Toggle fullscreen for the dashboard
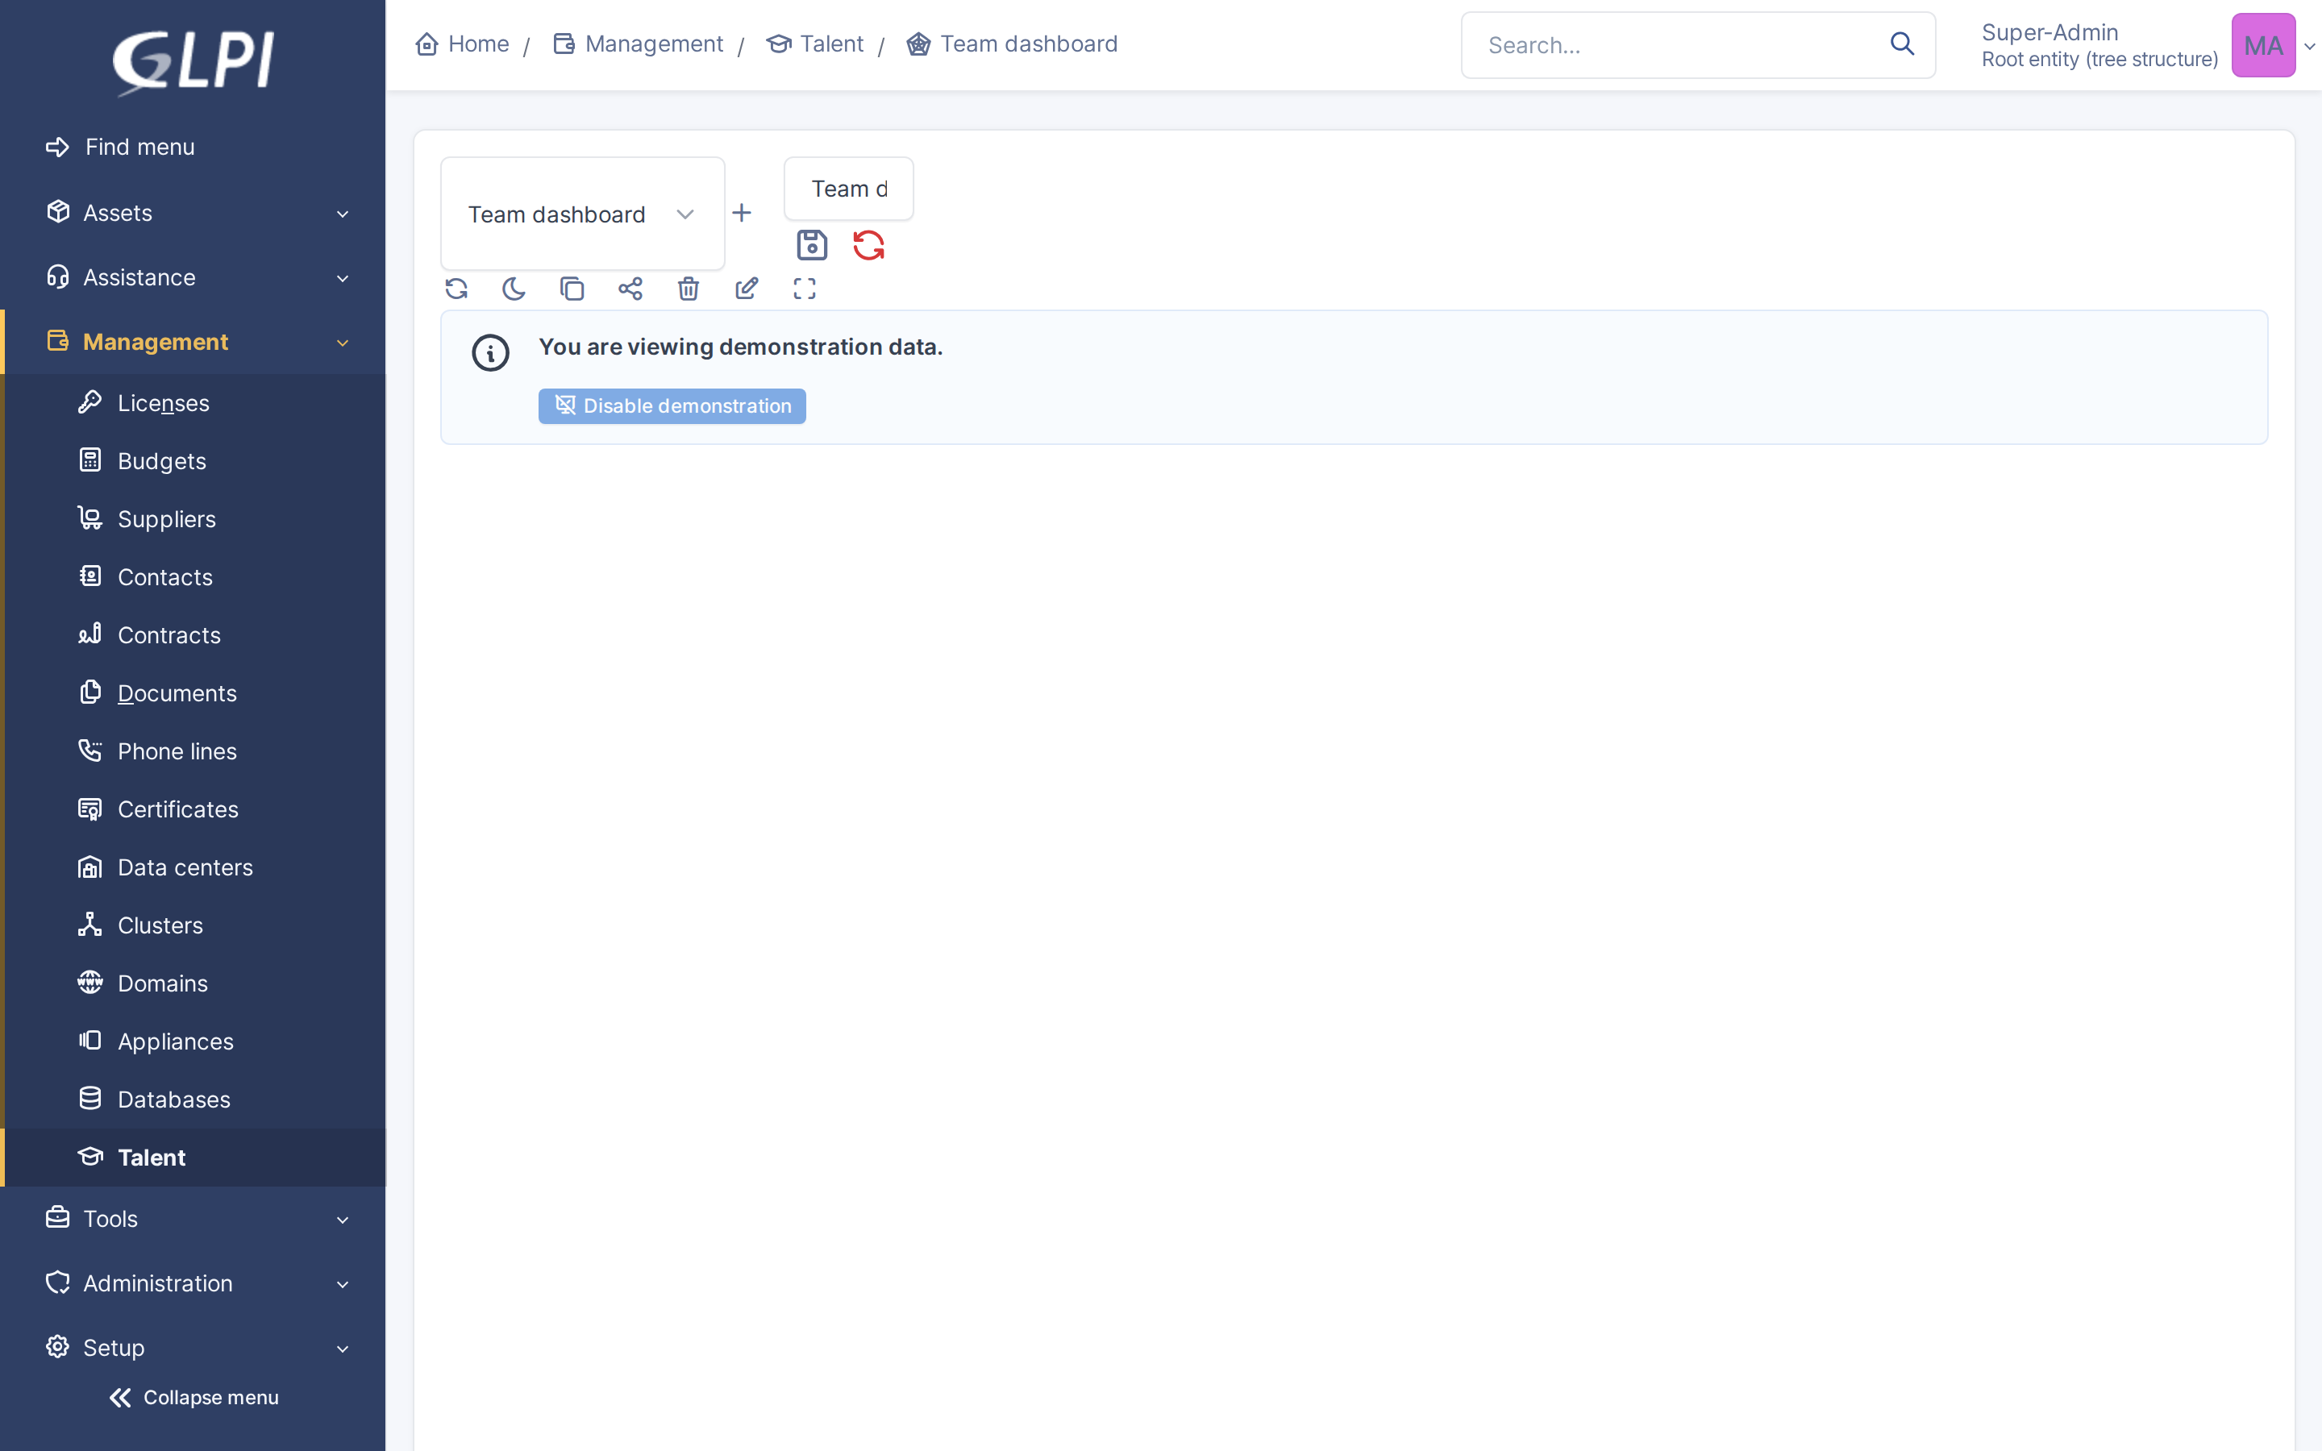Image resolution: width=2322 pixels, height=1451 pixels. pos(804,289)
